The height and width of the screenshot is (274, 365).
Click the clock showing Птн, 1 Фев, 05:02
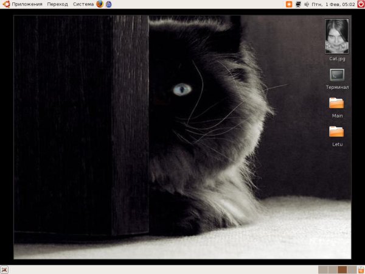coord(333,4)
